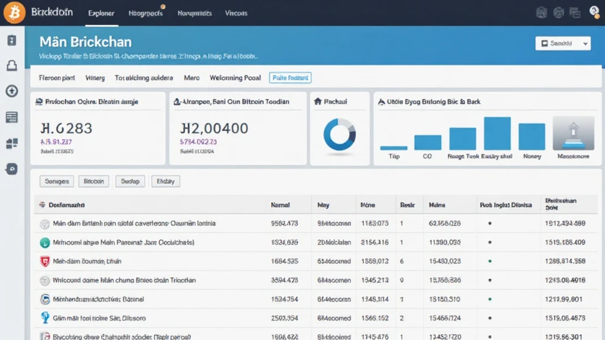Screen dimensions: 605x340
Task: Click the green status dot in third row
Action: click(489, 261)
